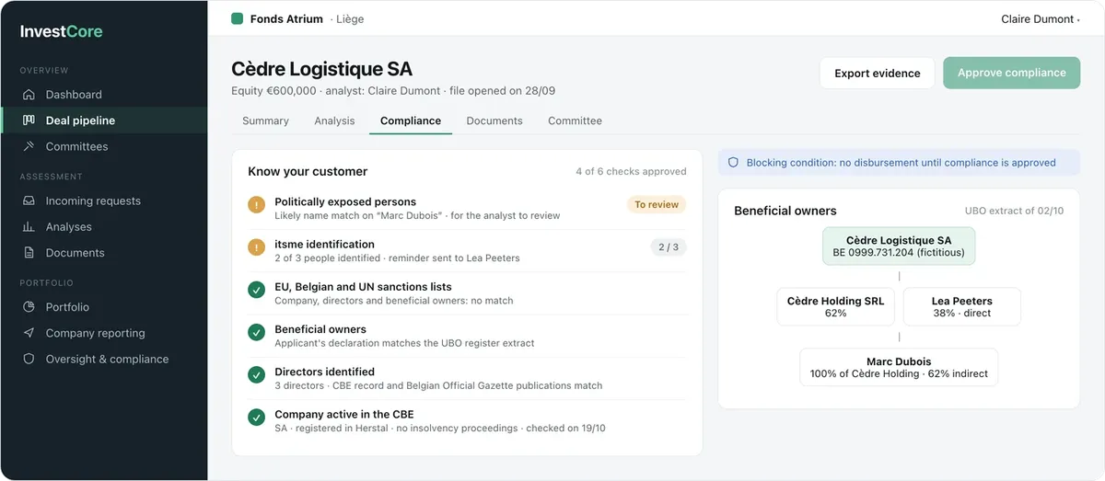The image size is (1105, 481).
Task: Click the Directors identified title
Action: point(324,372)
